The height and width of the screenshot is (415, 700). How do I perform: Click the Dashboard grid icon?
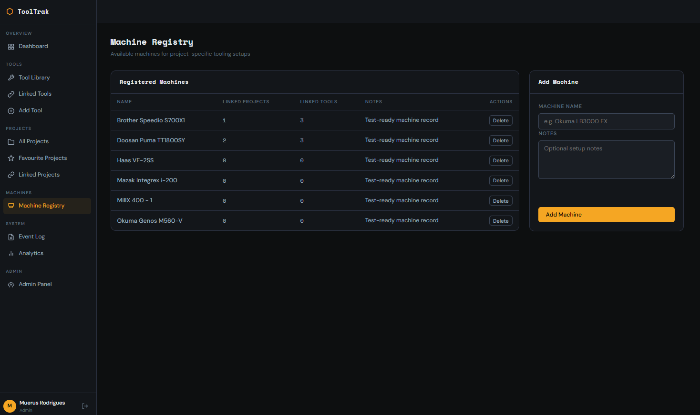[11, 47]
